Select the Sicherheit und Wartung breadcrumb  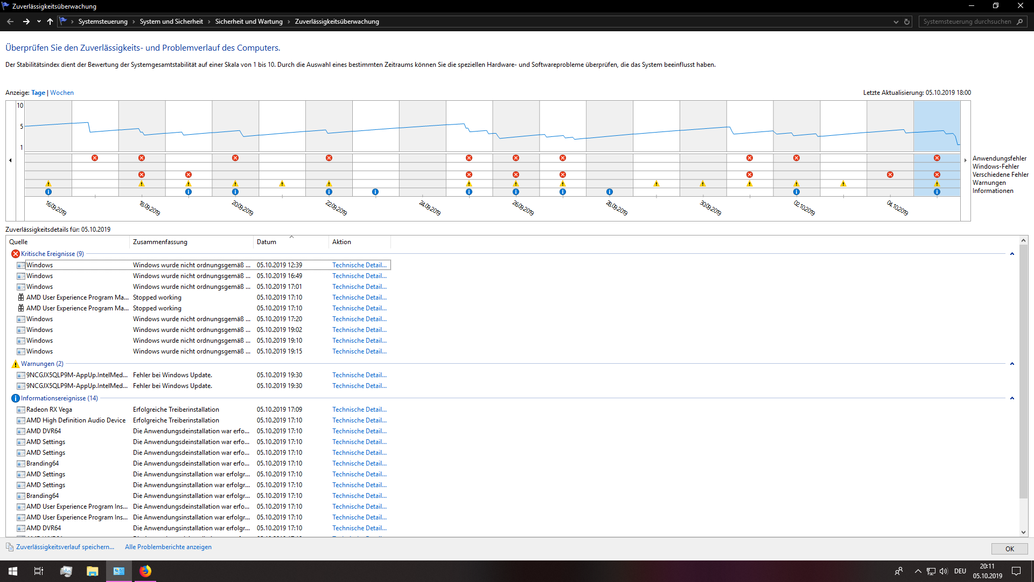[249, 22]
